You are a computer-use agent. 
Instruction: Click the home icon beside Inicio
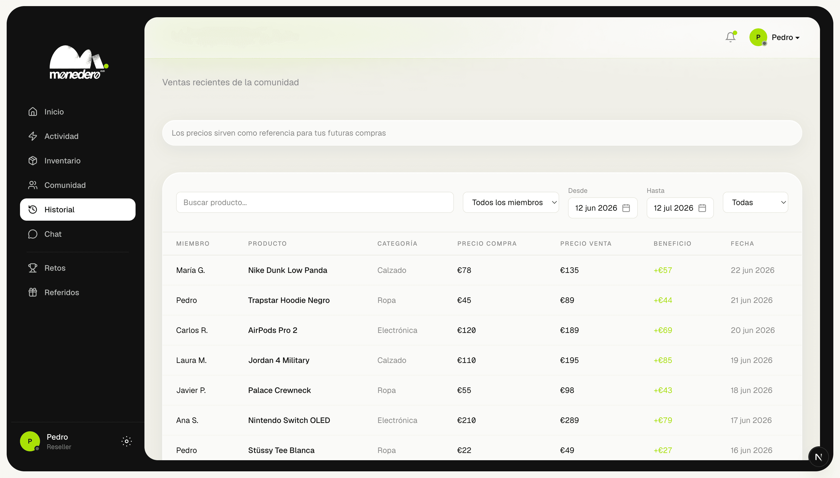[33, 112]
